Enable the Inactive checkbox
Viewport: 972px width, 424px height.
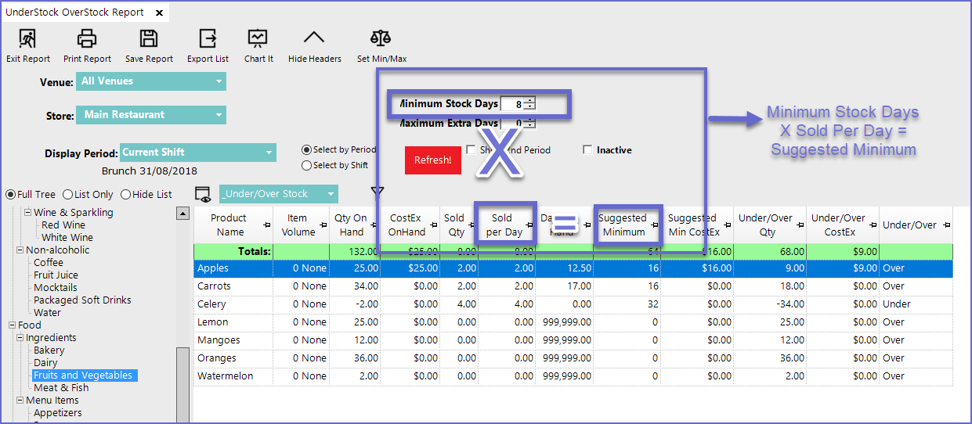tap(587, 150)
